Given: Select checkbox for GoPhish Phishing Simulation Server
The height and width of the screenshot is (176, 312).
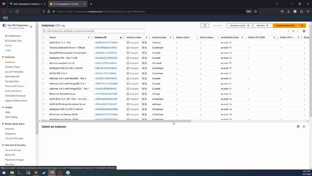Looking at the screenshot, I should point(43,104).
